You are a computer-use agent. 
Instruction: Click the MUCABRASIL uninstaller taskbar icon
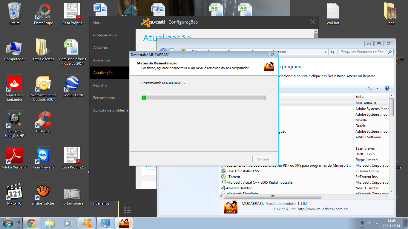click(x=124, y=223)
